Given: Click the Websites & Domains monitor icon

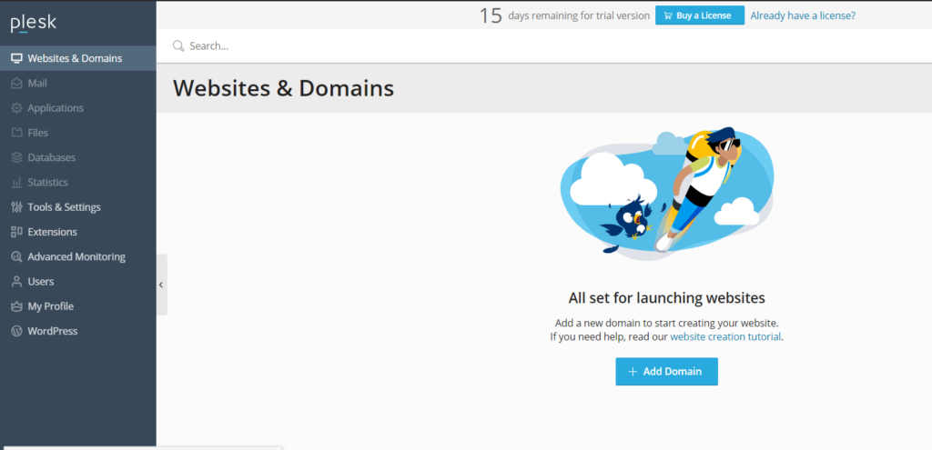Looking at the screenshot, I should coord(16,58).
